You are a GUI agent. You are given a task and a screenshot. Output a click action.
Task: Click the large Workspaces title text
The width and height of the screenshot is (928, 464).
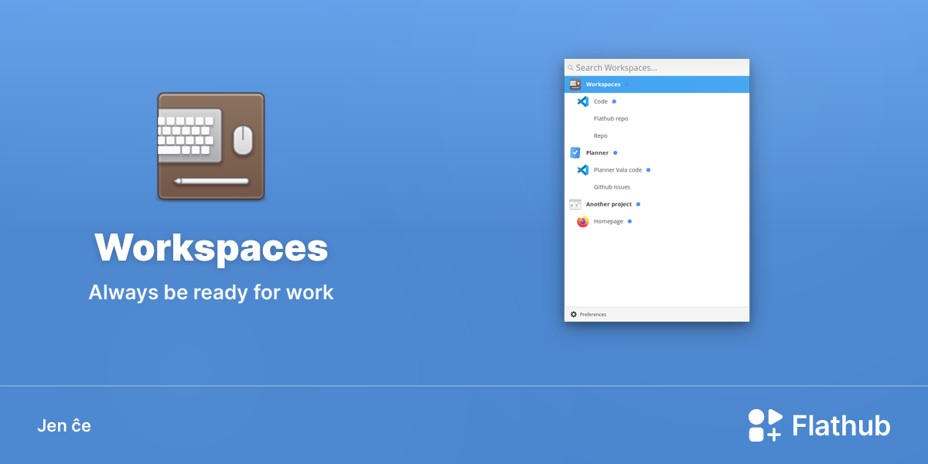[211, 248]
